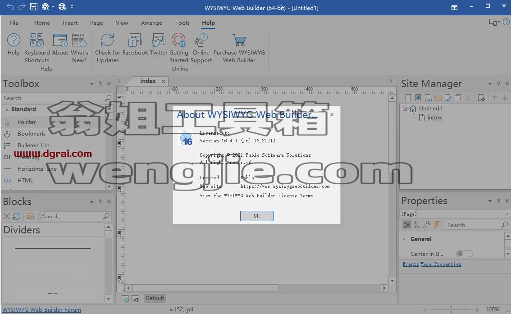
Task: Open the quick access toolbar customize arrow
Action: pyautogui.click(x=72, y=6)
